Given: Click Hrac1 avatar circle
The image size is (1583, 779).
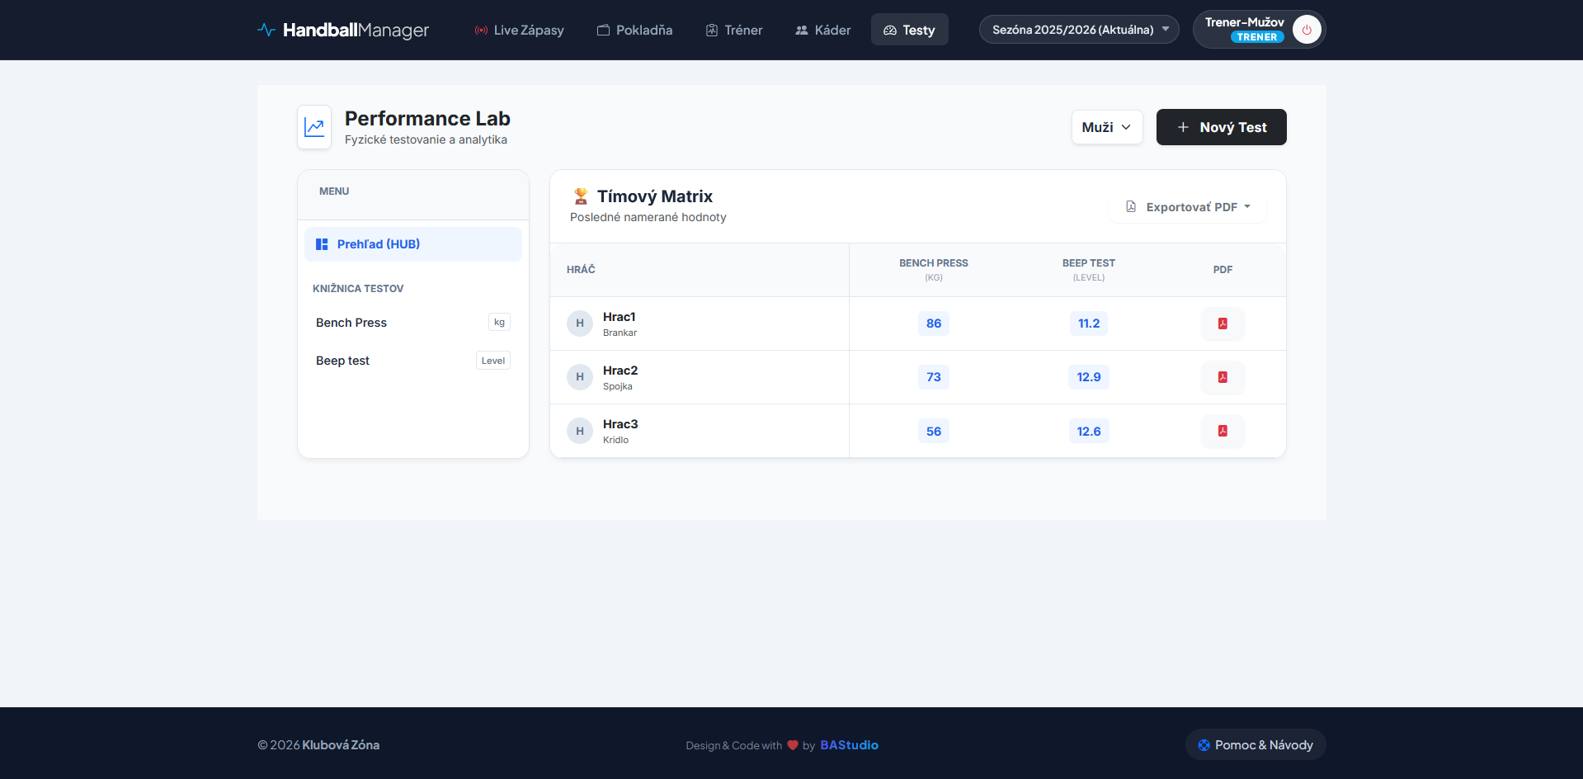Looking at the screenshot, I should (x=580, y=323).
